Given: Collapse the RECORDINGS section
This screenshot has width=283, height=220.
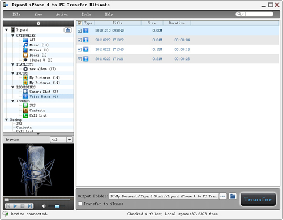Looking at the screenshot, I should [13, 87].
